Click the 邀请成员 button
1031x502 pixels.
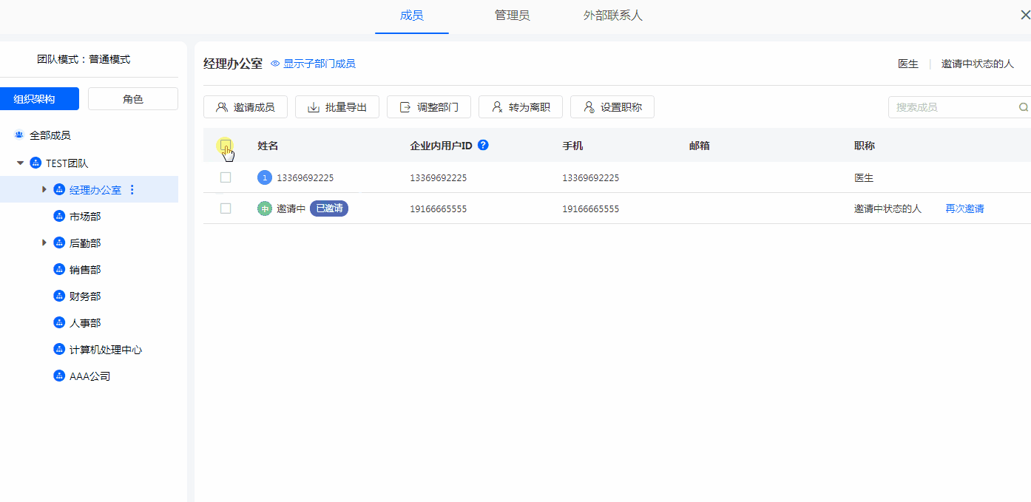(245, 107)
